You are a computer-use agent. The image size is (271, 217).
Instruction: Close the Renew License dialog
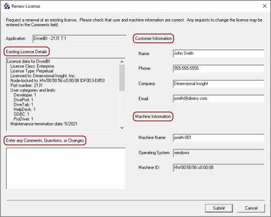(265, 6)
